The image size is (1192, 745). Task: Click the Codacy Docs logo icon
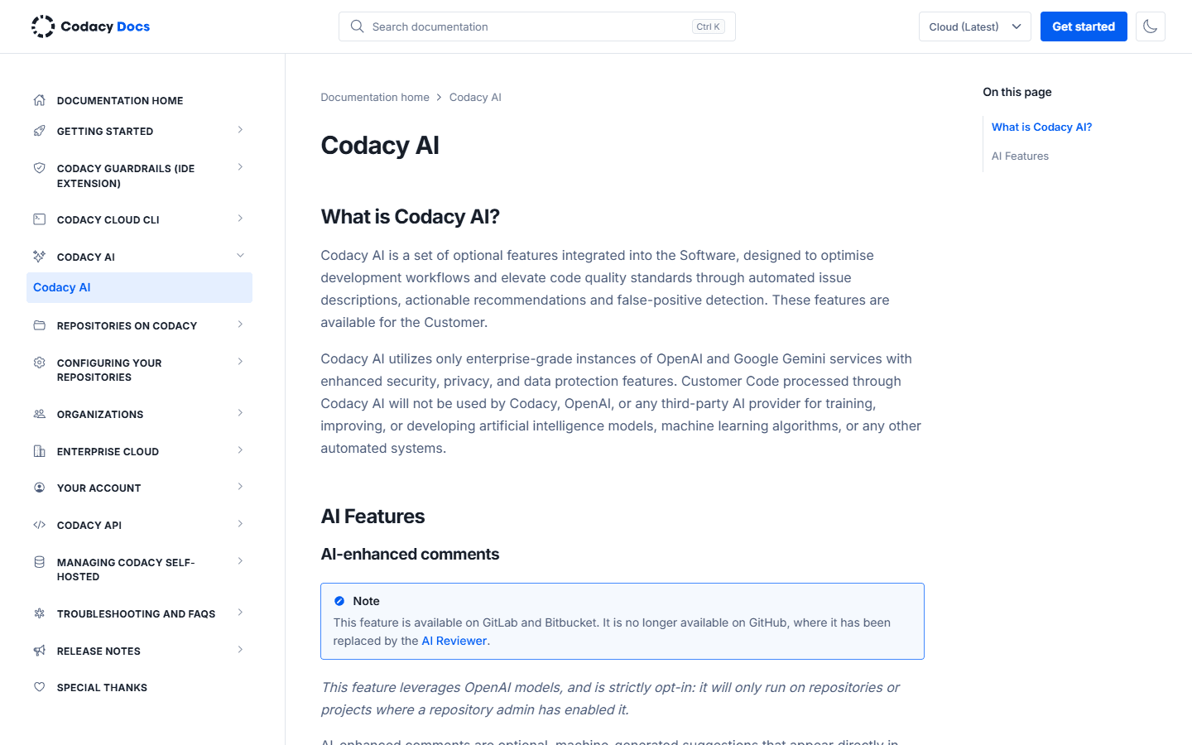[x=43, y=26]
